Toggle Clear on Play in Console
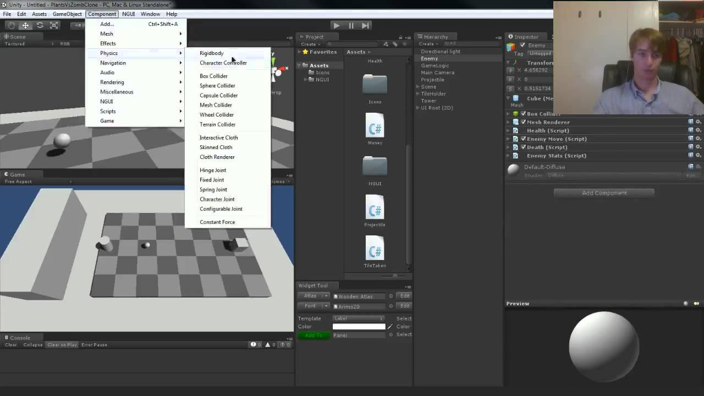The height and width of the screenshot is (396, 704). (62, 345)
